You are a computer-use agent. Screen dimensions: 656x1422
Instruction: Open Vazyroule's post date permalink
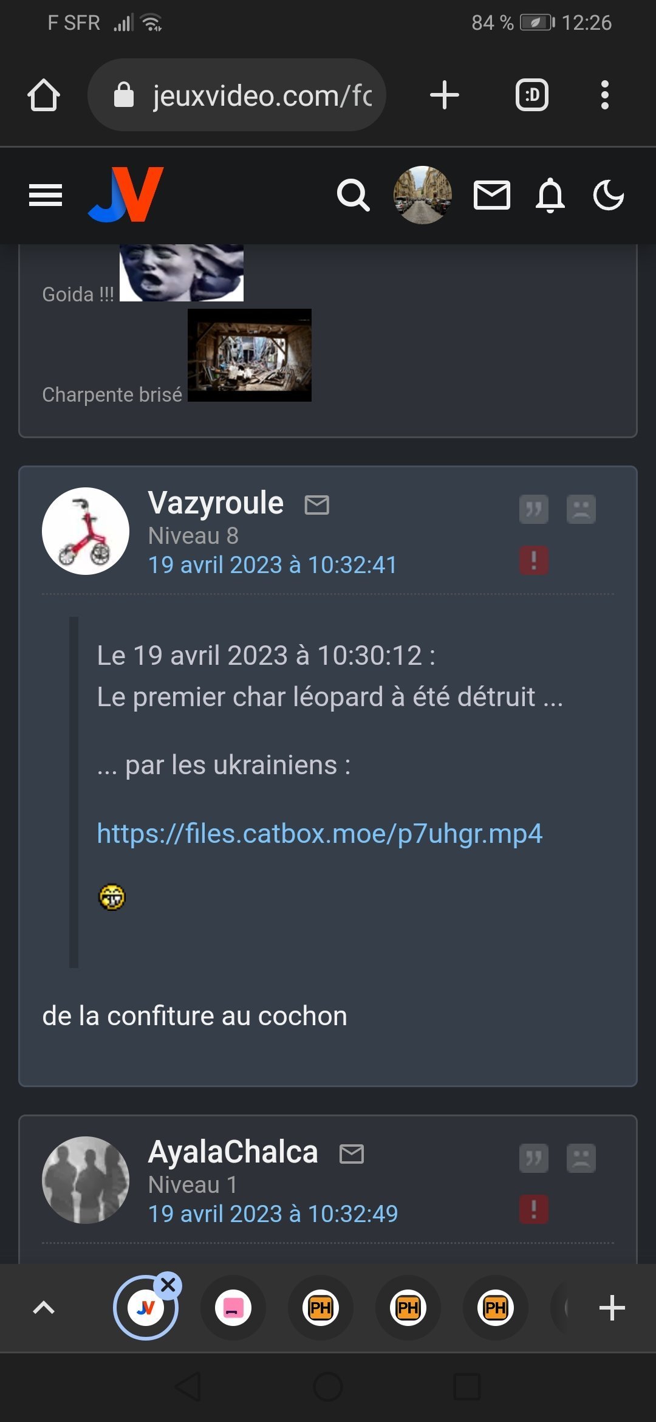pyautogui.click(x=273, y=565)
